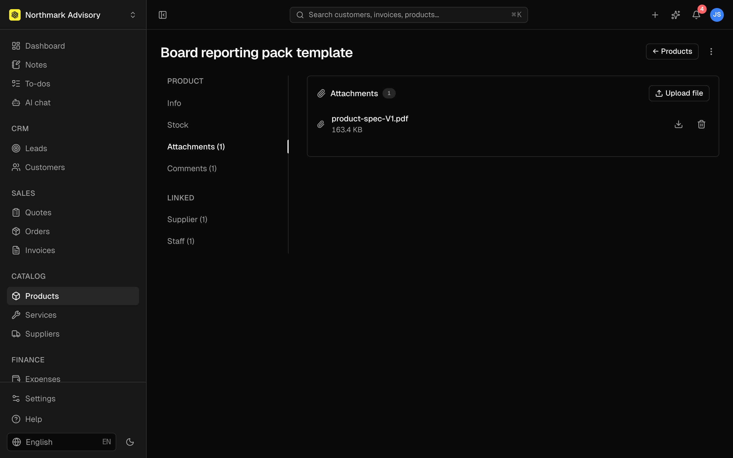The width and height of the screenshot is (733, 458).
Task: Click the Attachments count badge
Action: point(389,93)
